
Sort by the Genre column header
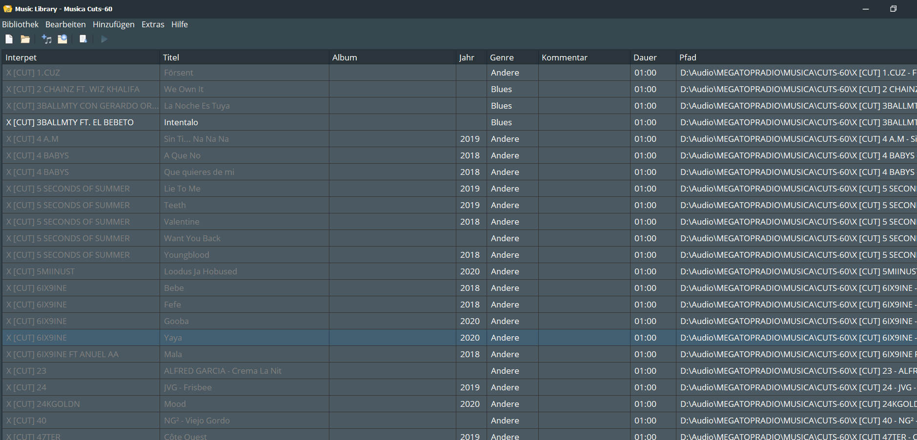click(x=512, y=57)
